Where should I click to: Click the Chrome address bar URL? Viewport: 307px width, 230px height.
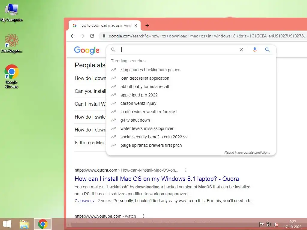pyautogui.click(x=207, y=36)
